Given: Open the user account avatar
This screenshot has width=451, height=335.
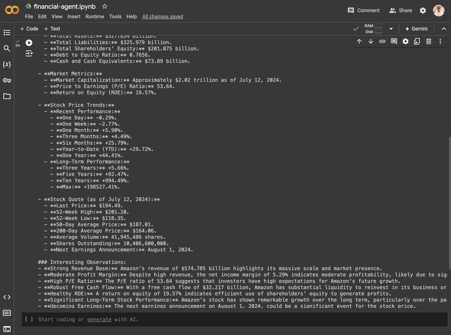Looking at the screenshot, I should point(439,11).
